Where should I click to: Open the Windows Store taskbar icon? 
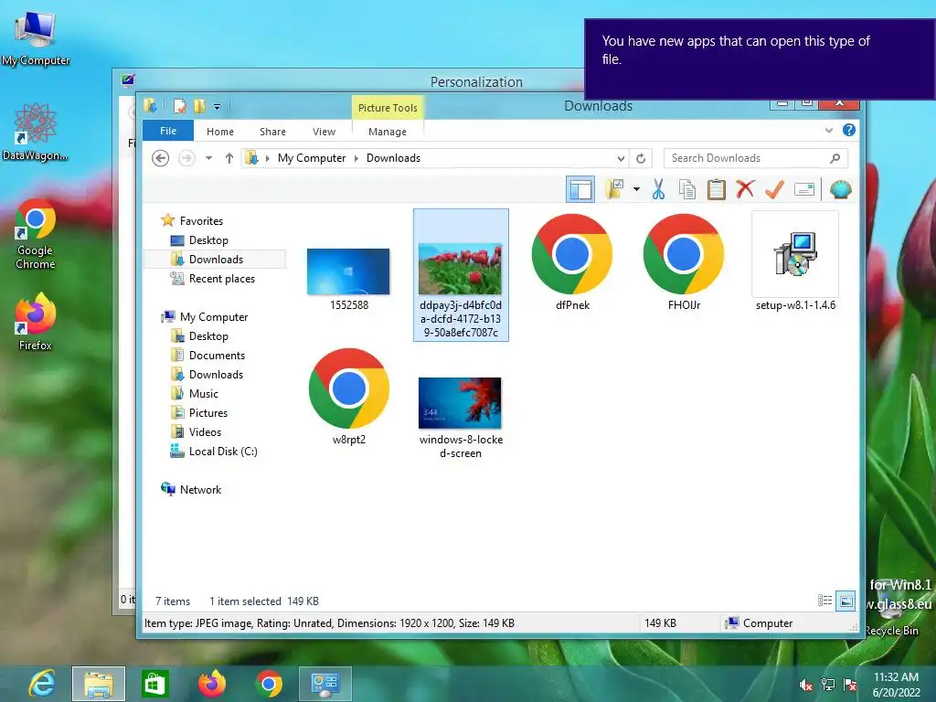pos(154,684)
